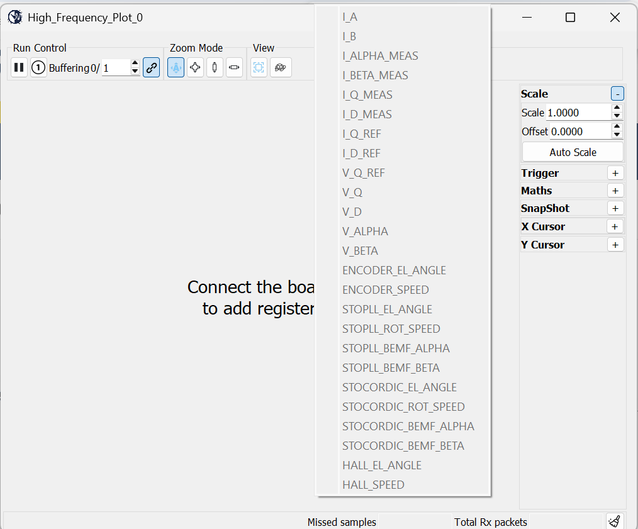638x529 pixels.
Task: Select the horizontal zoom mode icon
Action: (234, 67)
